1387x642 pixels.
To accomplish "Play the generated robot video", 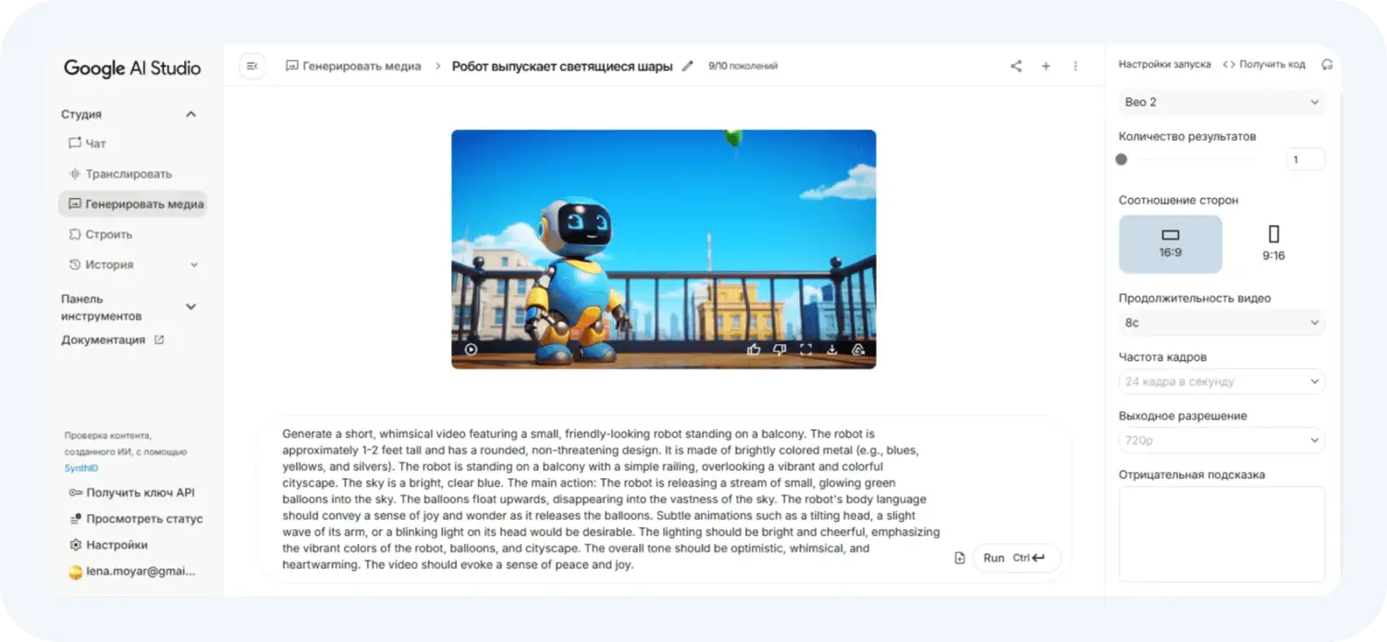I will [x=472, y=350].
